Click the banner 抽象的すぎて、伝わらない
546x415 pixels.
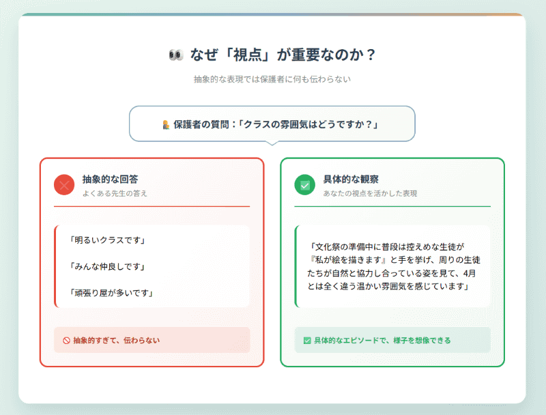pos(152,340)
